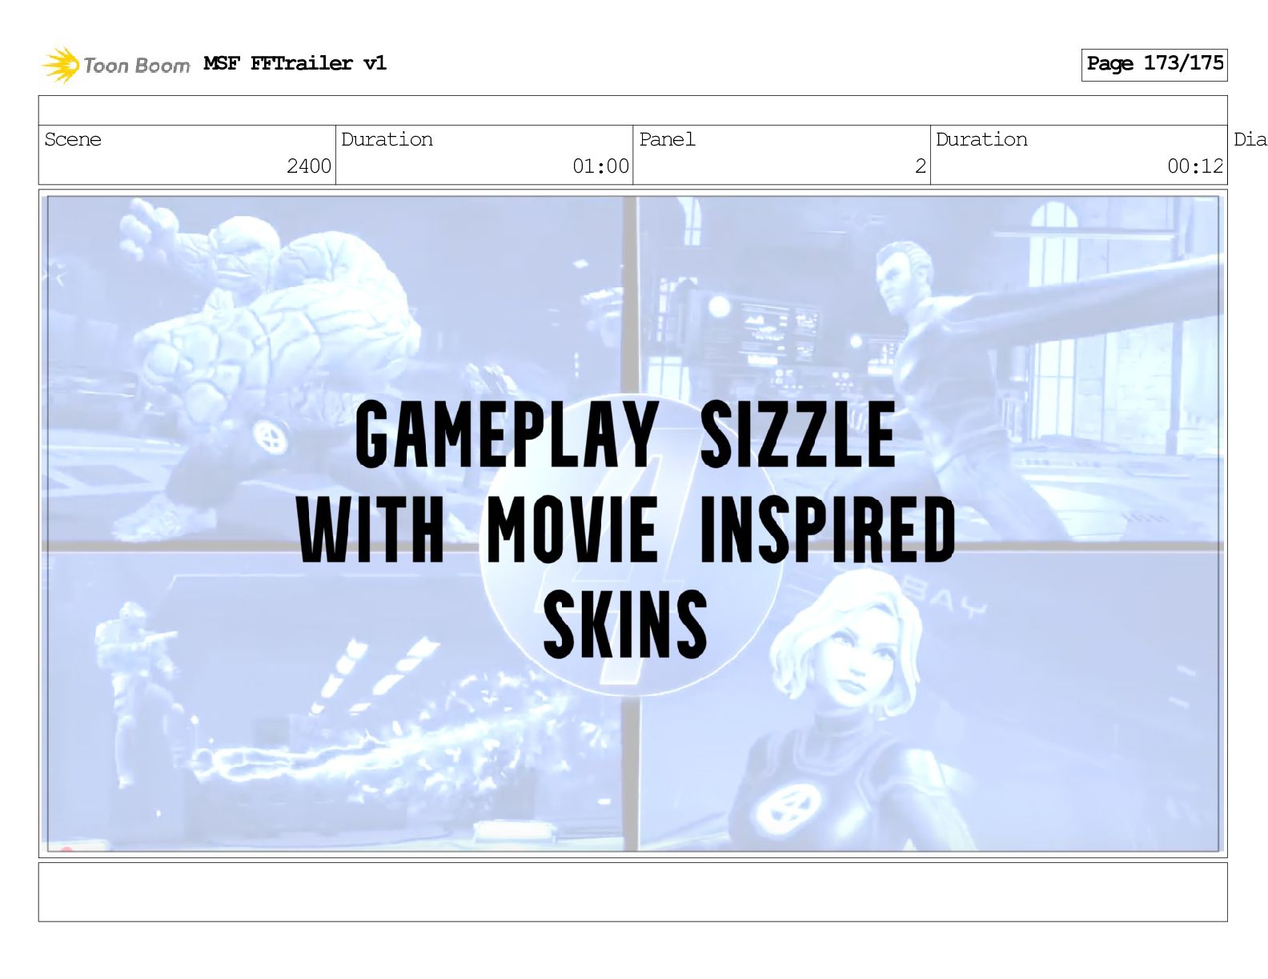Click panel duration value 00:12
This screenshot has height=979, width=1268.
[x=1195, y=166]
